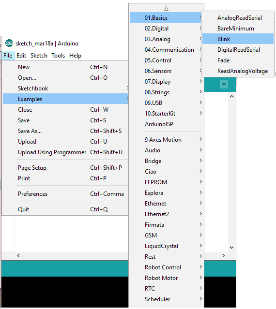276x309 pixels.
Task: Click the horizontal scroll left arrow
Action: pyautogui.click(x=18, y=256)
